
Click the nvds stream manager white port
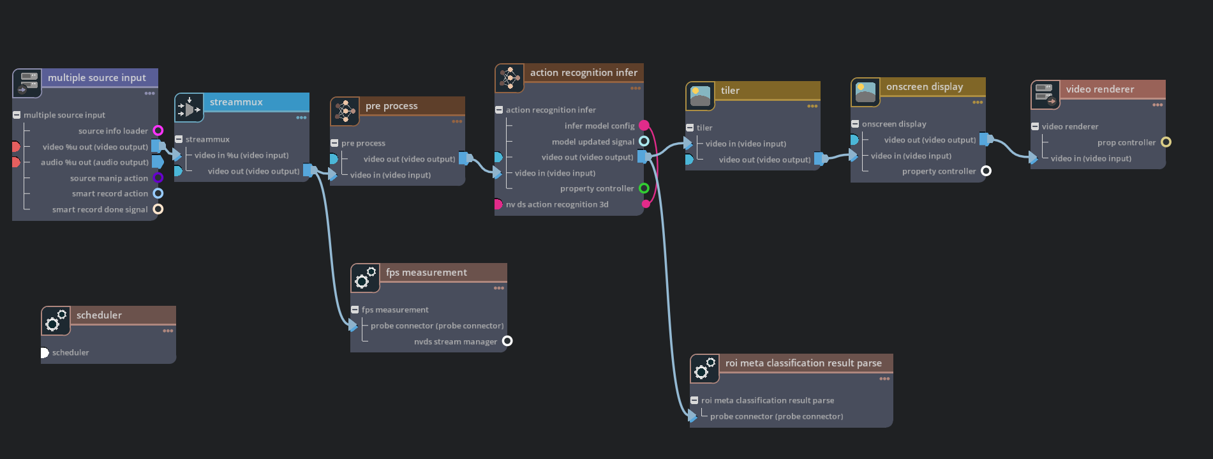pyautogui.click(x=507, y=342)
